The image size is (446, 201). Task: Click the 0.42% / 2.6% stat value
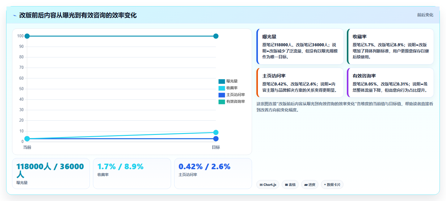tap(204, 167)
